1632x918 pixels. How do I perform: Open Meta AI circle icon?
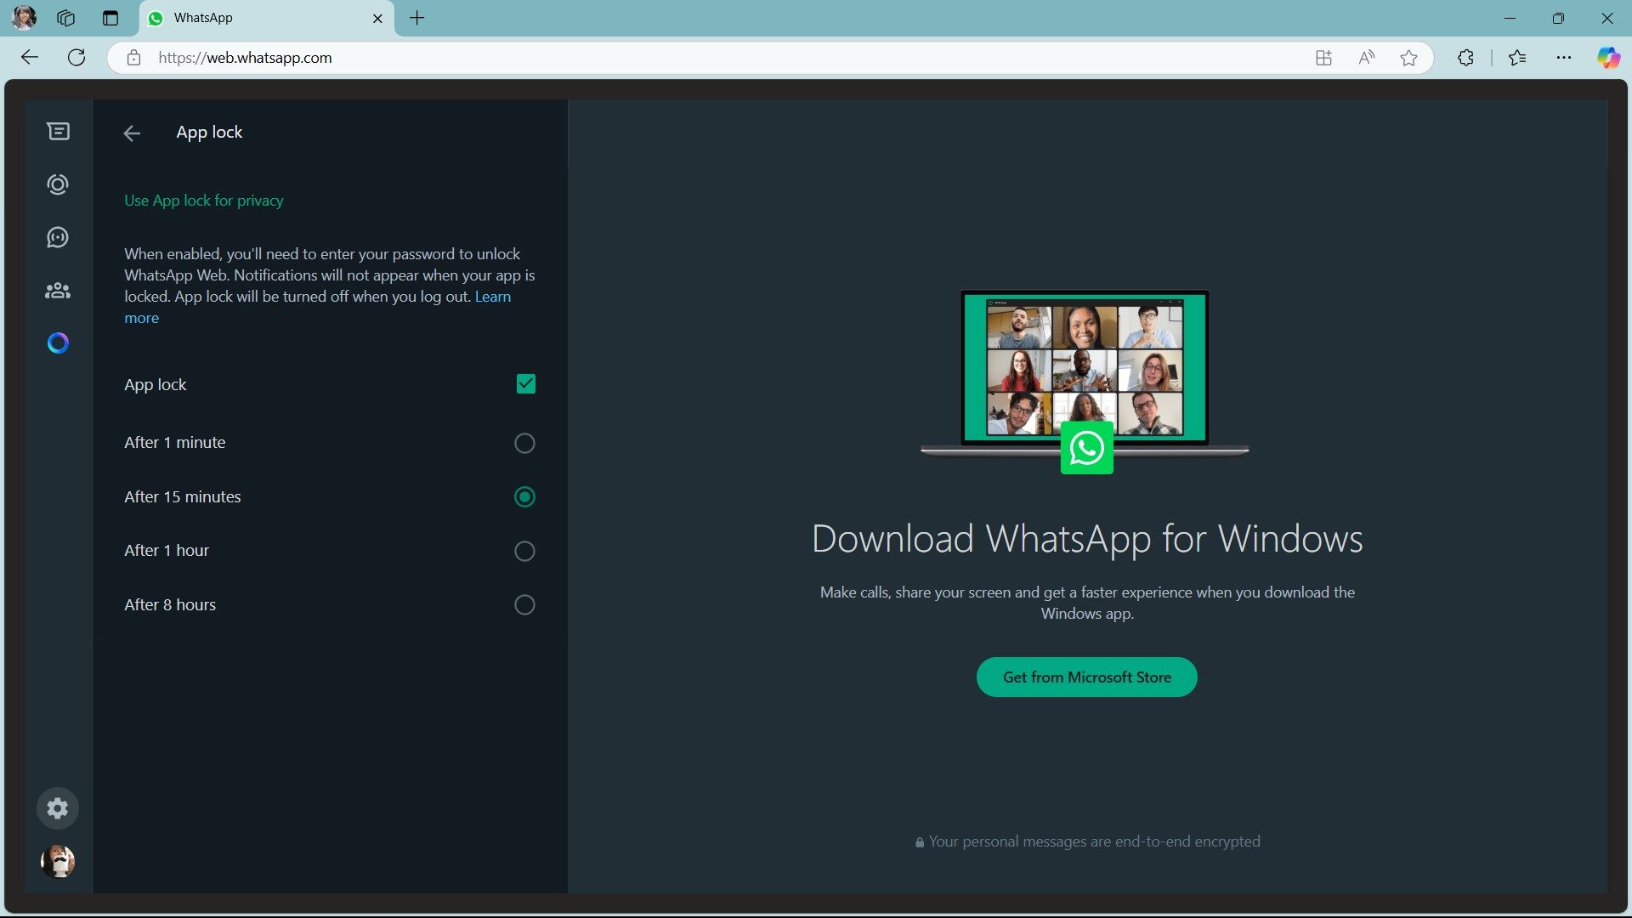click(x=58, y=343)
